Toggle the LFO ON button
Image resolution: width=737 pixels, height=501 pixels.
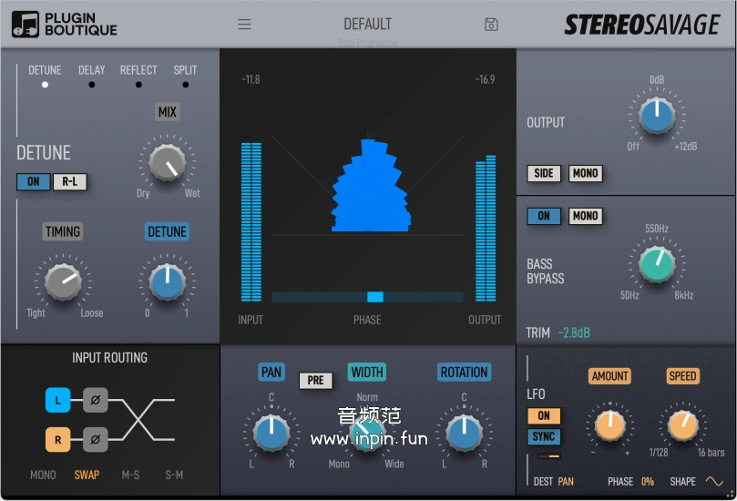pyautogui.click(x=544, y=415)
